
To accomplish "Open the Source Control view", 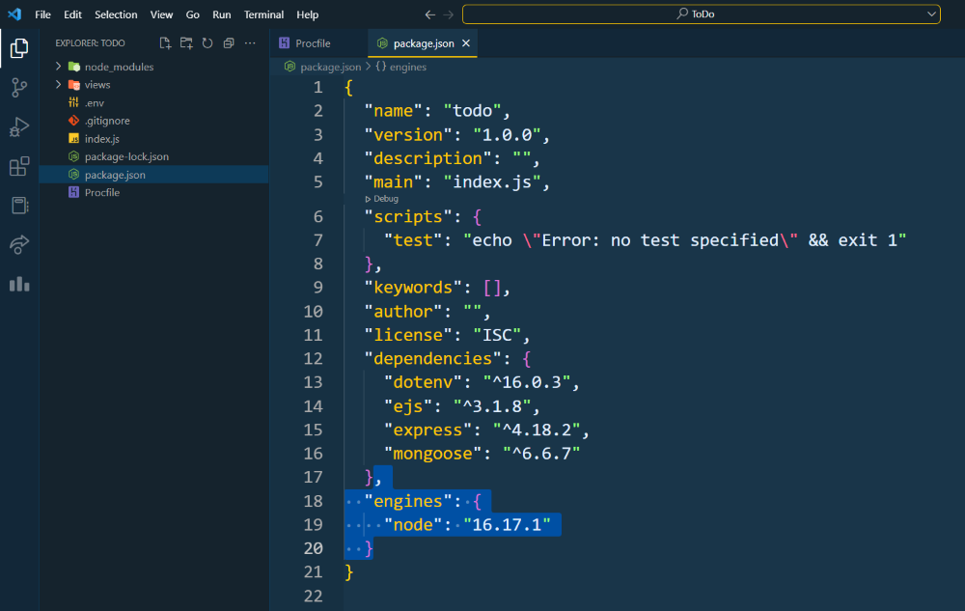I will [19, 88].
